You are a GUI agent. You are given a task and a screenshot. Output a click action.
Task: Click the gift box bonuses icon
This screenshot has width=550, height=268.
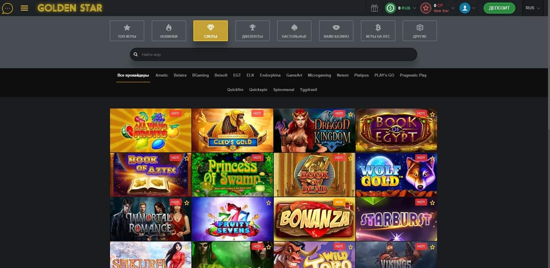click(374, 8)
